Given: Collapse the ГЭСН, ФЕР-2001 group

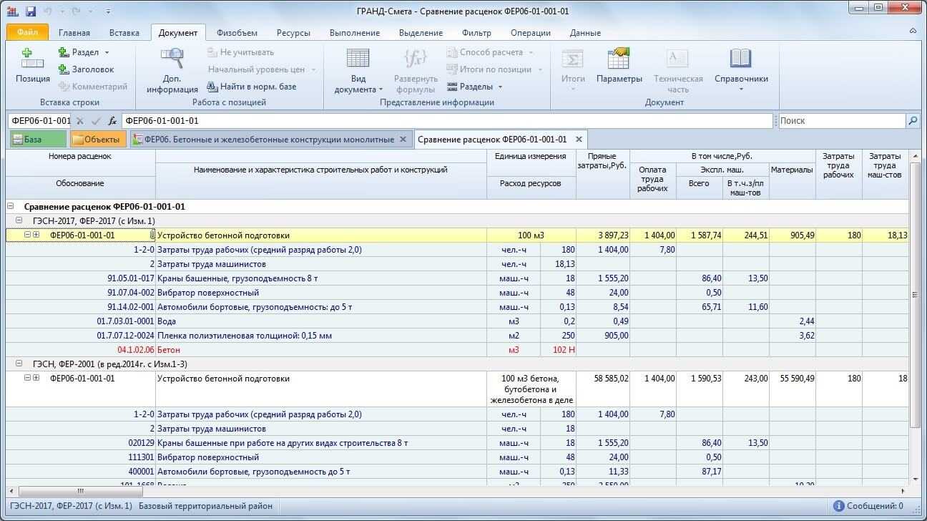Looking at the screenshot, I should click(19, 364).
